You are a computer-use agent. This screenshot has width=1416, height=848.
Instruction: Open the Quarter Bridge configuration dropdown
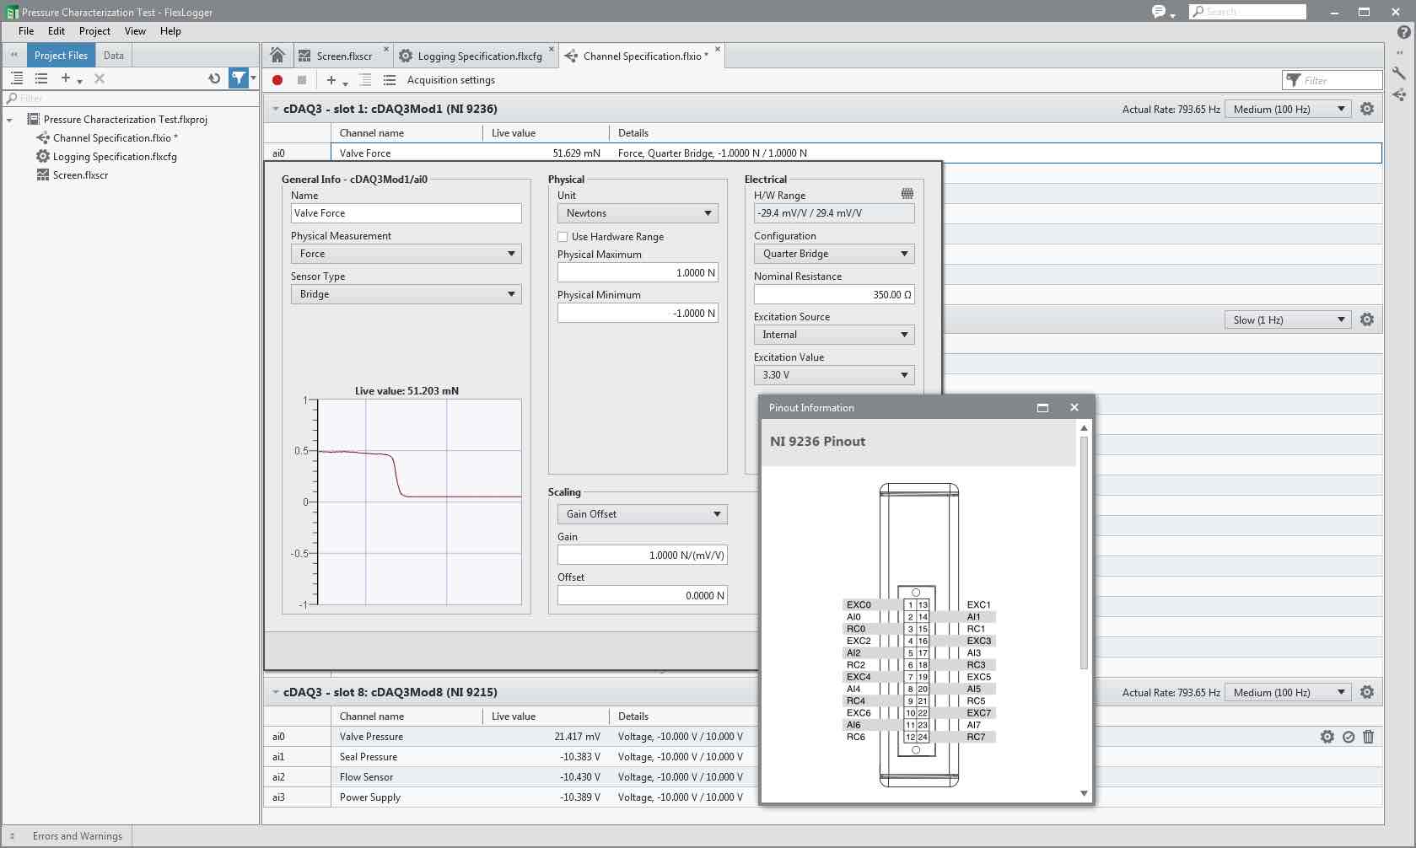point(833,254)
